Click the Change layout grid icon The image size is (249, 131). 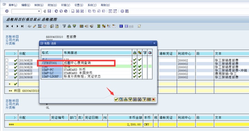(x=82, y=26)
